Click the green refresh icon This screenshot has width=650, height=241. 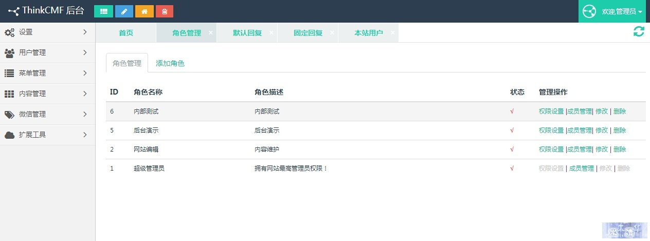tap(639, 31)
